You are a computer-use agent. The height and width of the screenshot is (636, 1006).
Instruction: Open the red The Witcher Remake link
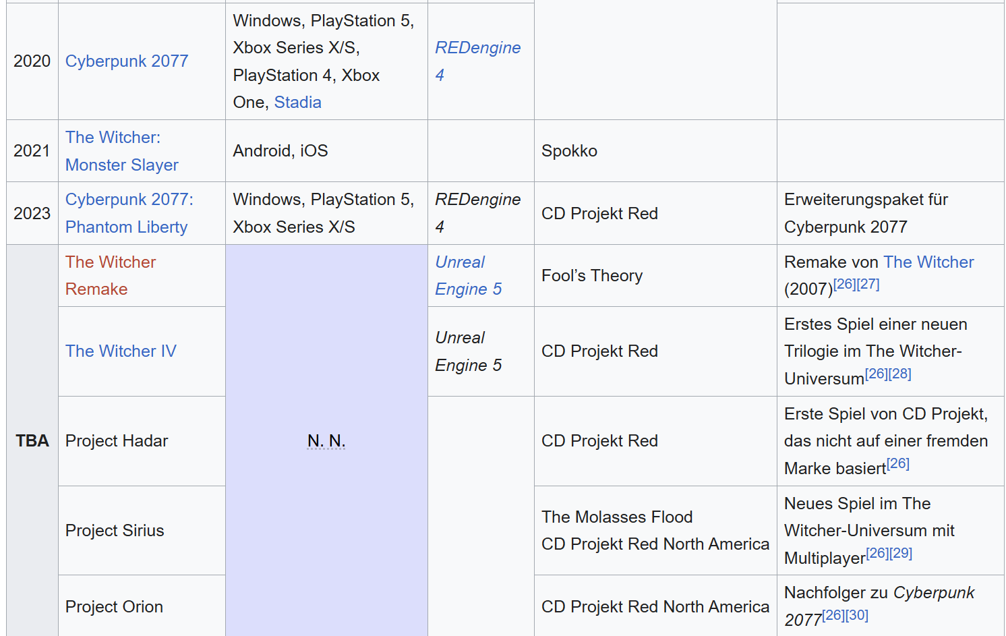click(x=111, y=275)
